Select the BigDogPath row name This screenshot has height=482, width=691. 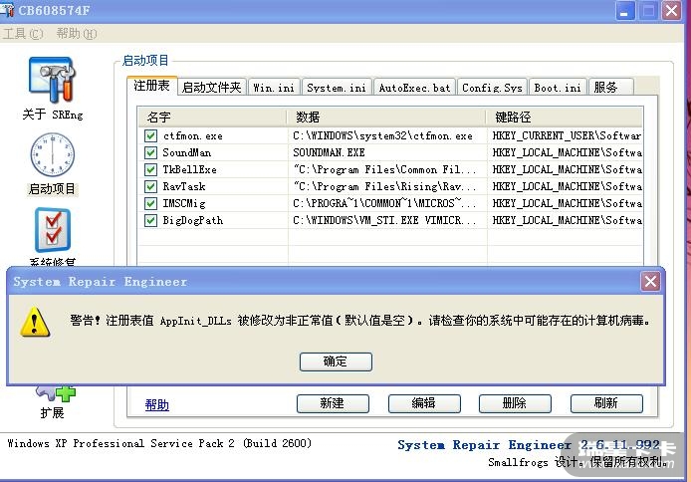pyautogui.click(x=192, y=220)
